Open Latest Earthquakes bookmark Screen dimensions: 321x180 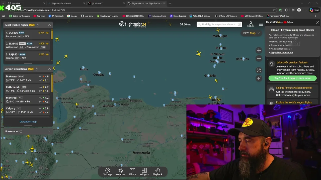19,16
